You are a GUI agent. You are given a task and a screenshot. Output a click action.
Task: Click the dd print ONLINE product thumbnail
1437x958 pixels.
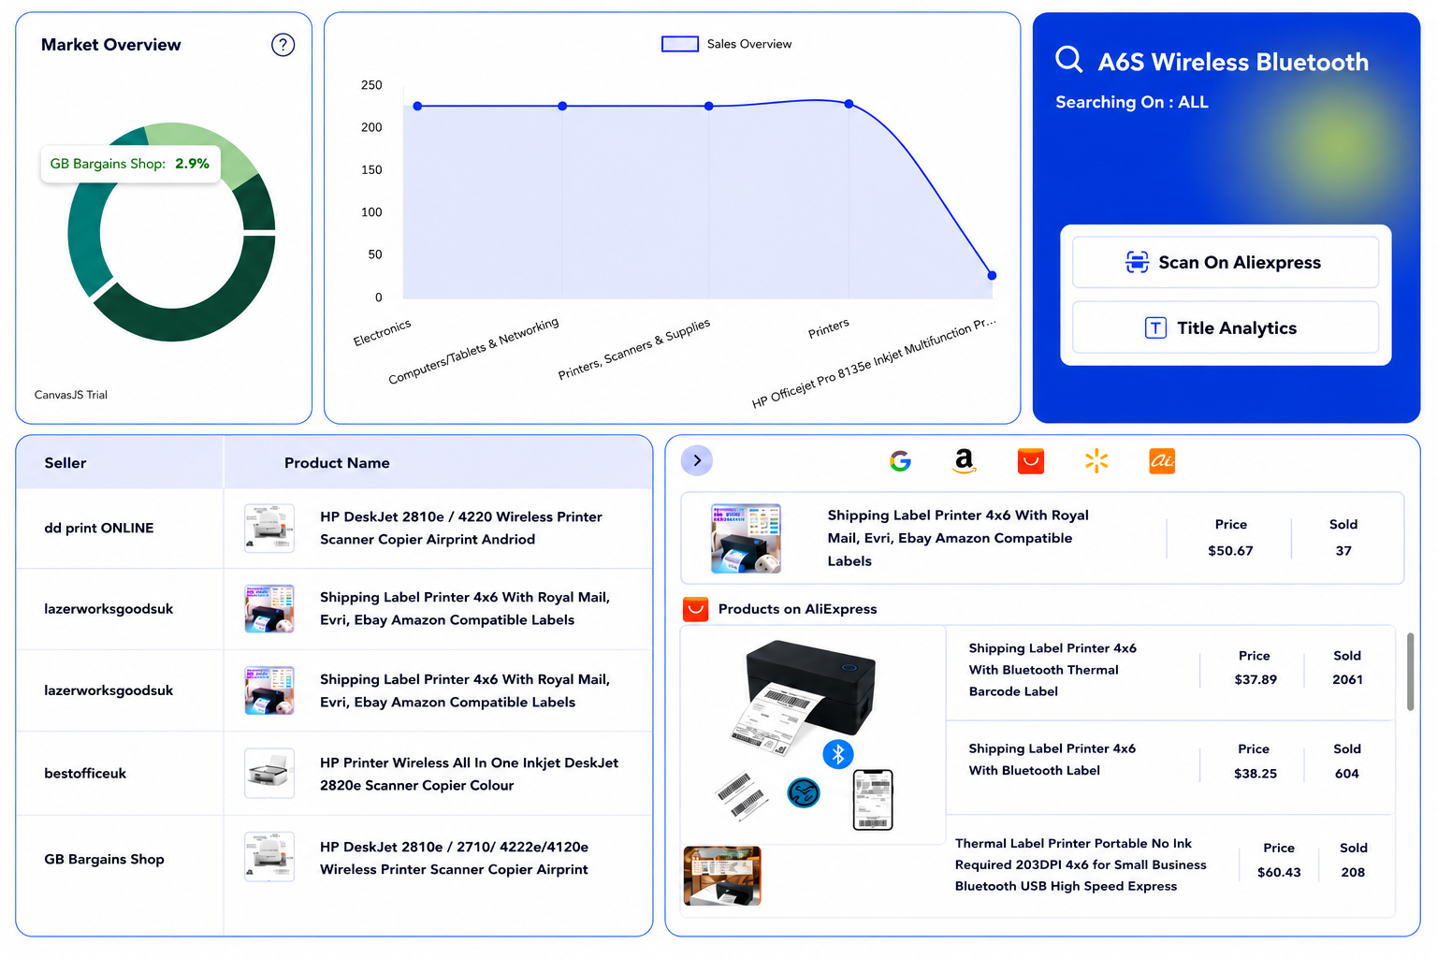point(269,528)
